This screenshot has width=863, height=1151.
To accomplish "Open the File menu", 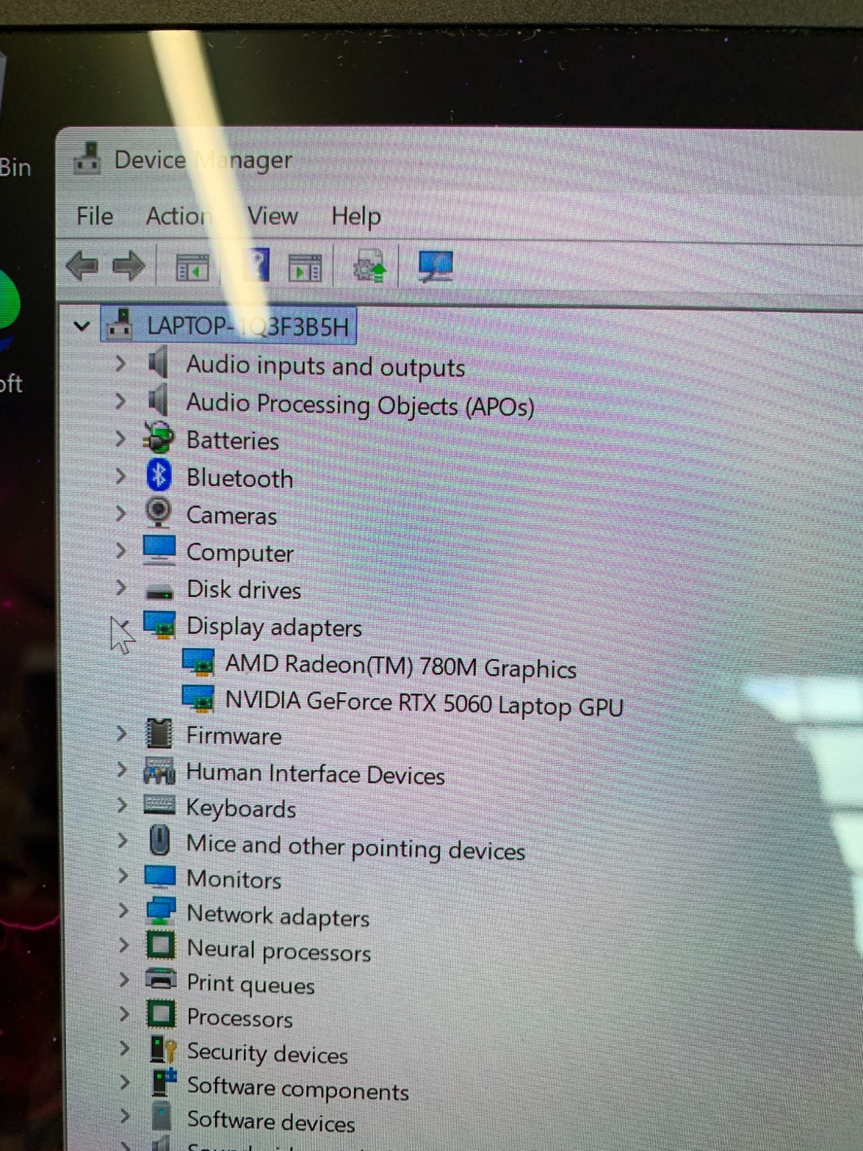I will point(95,216).
